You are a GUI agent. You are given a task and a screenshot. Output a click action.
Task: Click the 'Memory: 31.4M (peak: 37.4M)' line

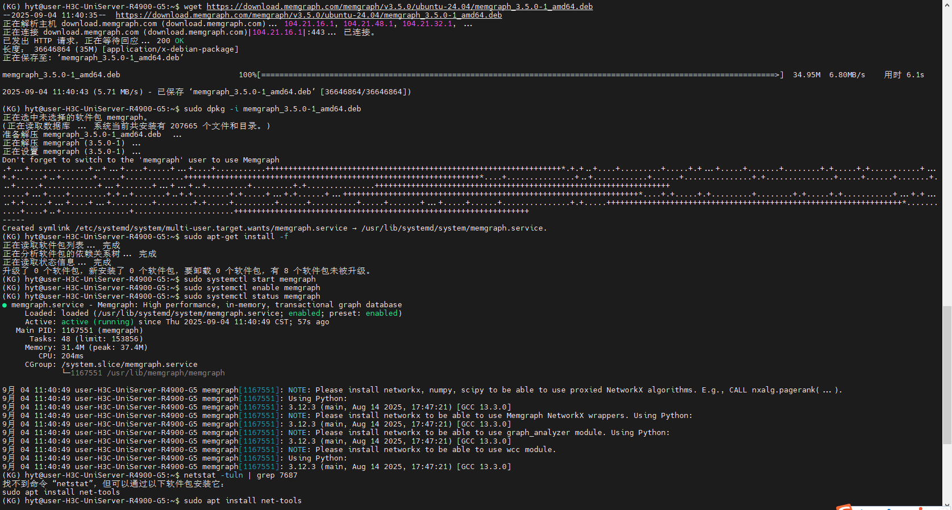(86, 348)
